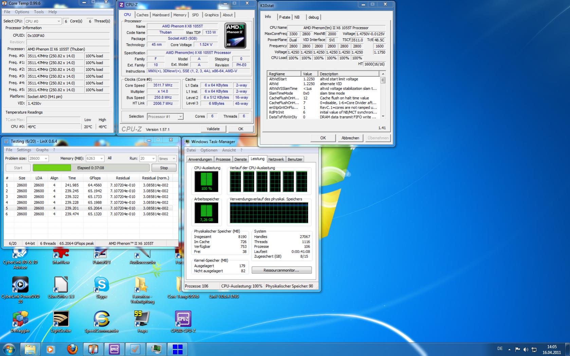The image size is (570, 356).
Task: Switch to the Mainboard tab in CPU-Z
Action: (161, 15)
